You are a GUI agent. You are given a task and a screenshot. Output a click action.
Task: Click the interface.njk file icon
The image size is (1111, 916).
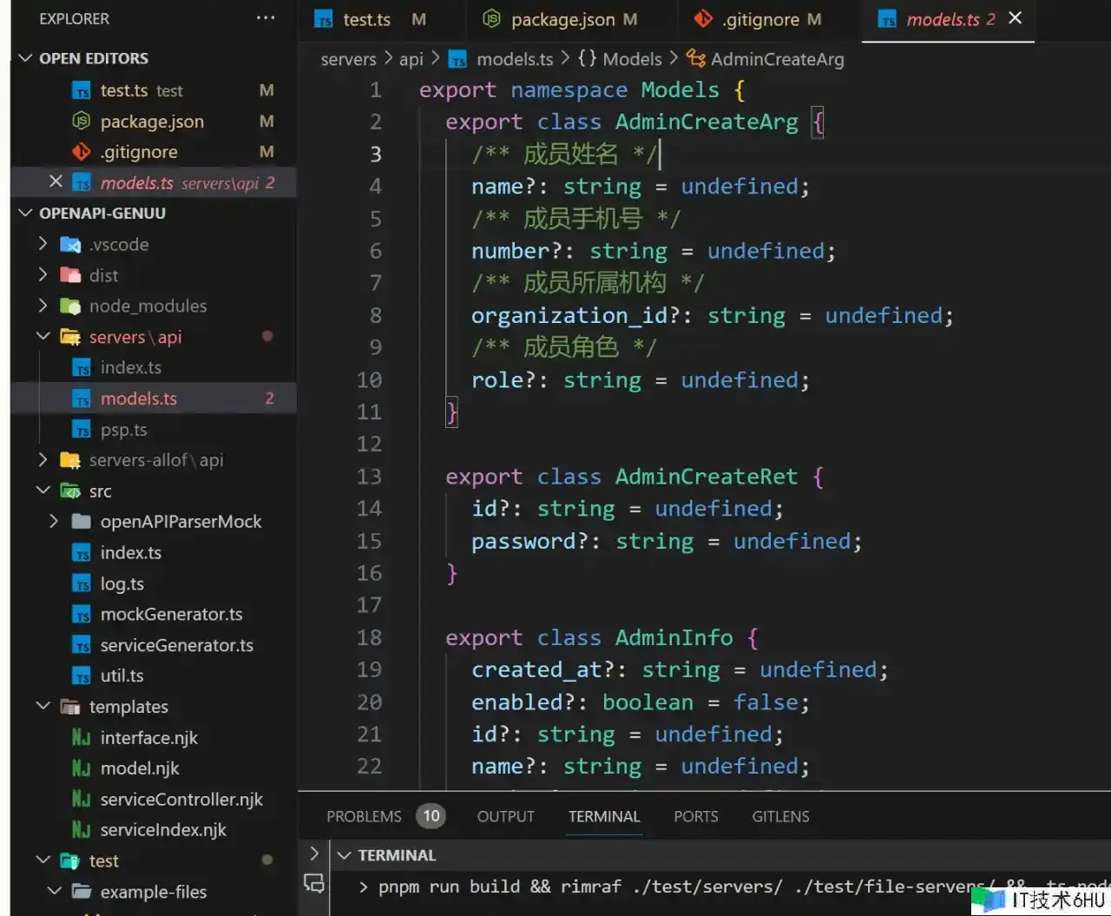[x=81, y=738]
